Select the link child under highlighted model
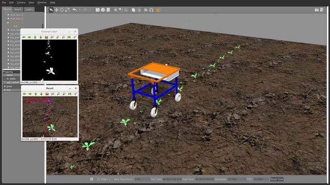This screenshot has height=185, width=330. 15,26
